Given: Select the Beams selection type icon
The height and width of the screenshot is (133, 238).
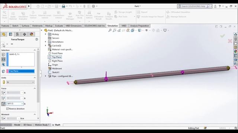Looking at the screenshot, I should pos(3,64).
